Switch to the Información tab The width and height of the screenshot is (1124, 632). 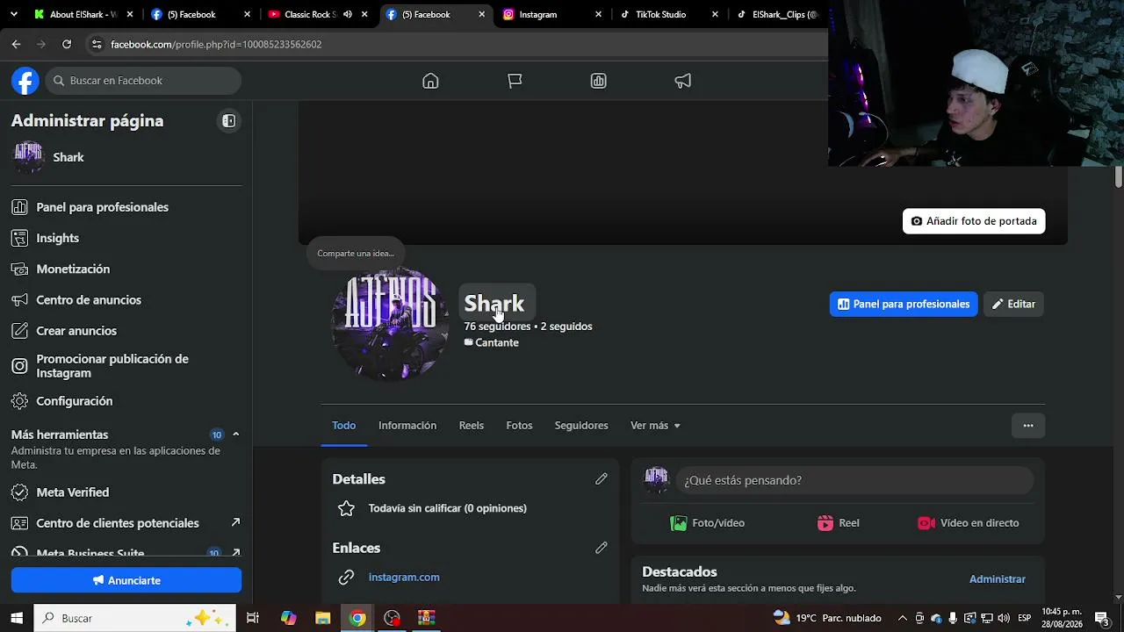click(407, 426)
